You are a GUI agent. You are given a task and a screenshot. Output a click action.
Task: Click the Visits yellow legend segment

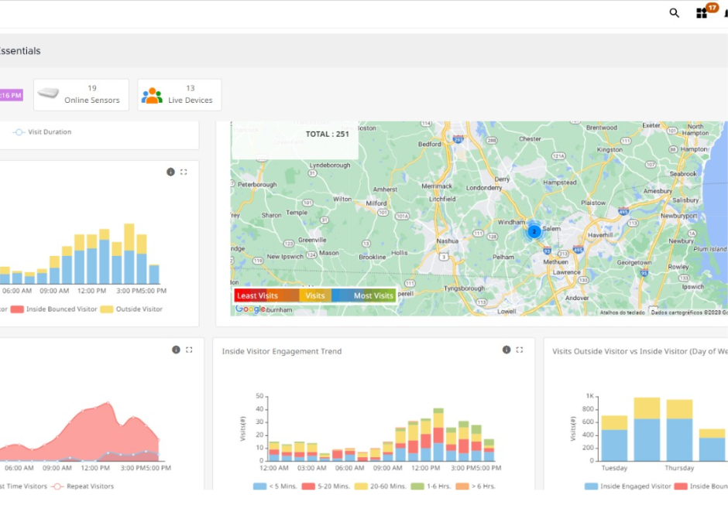(x=315, y=295)
